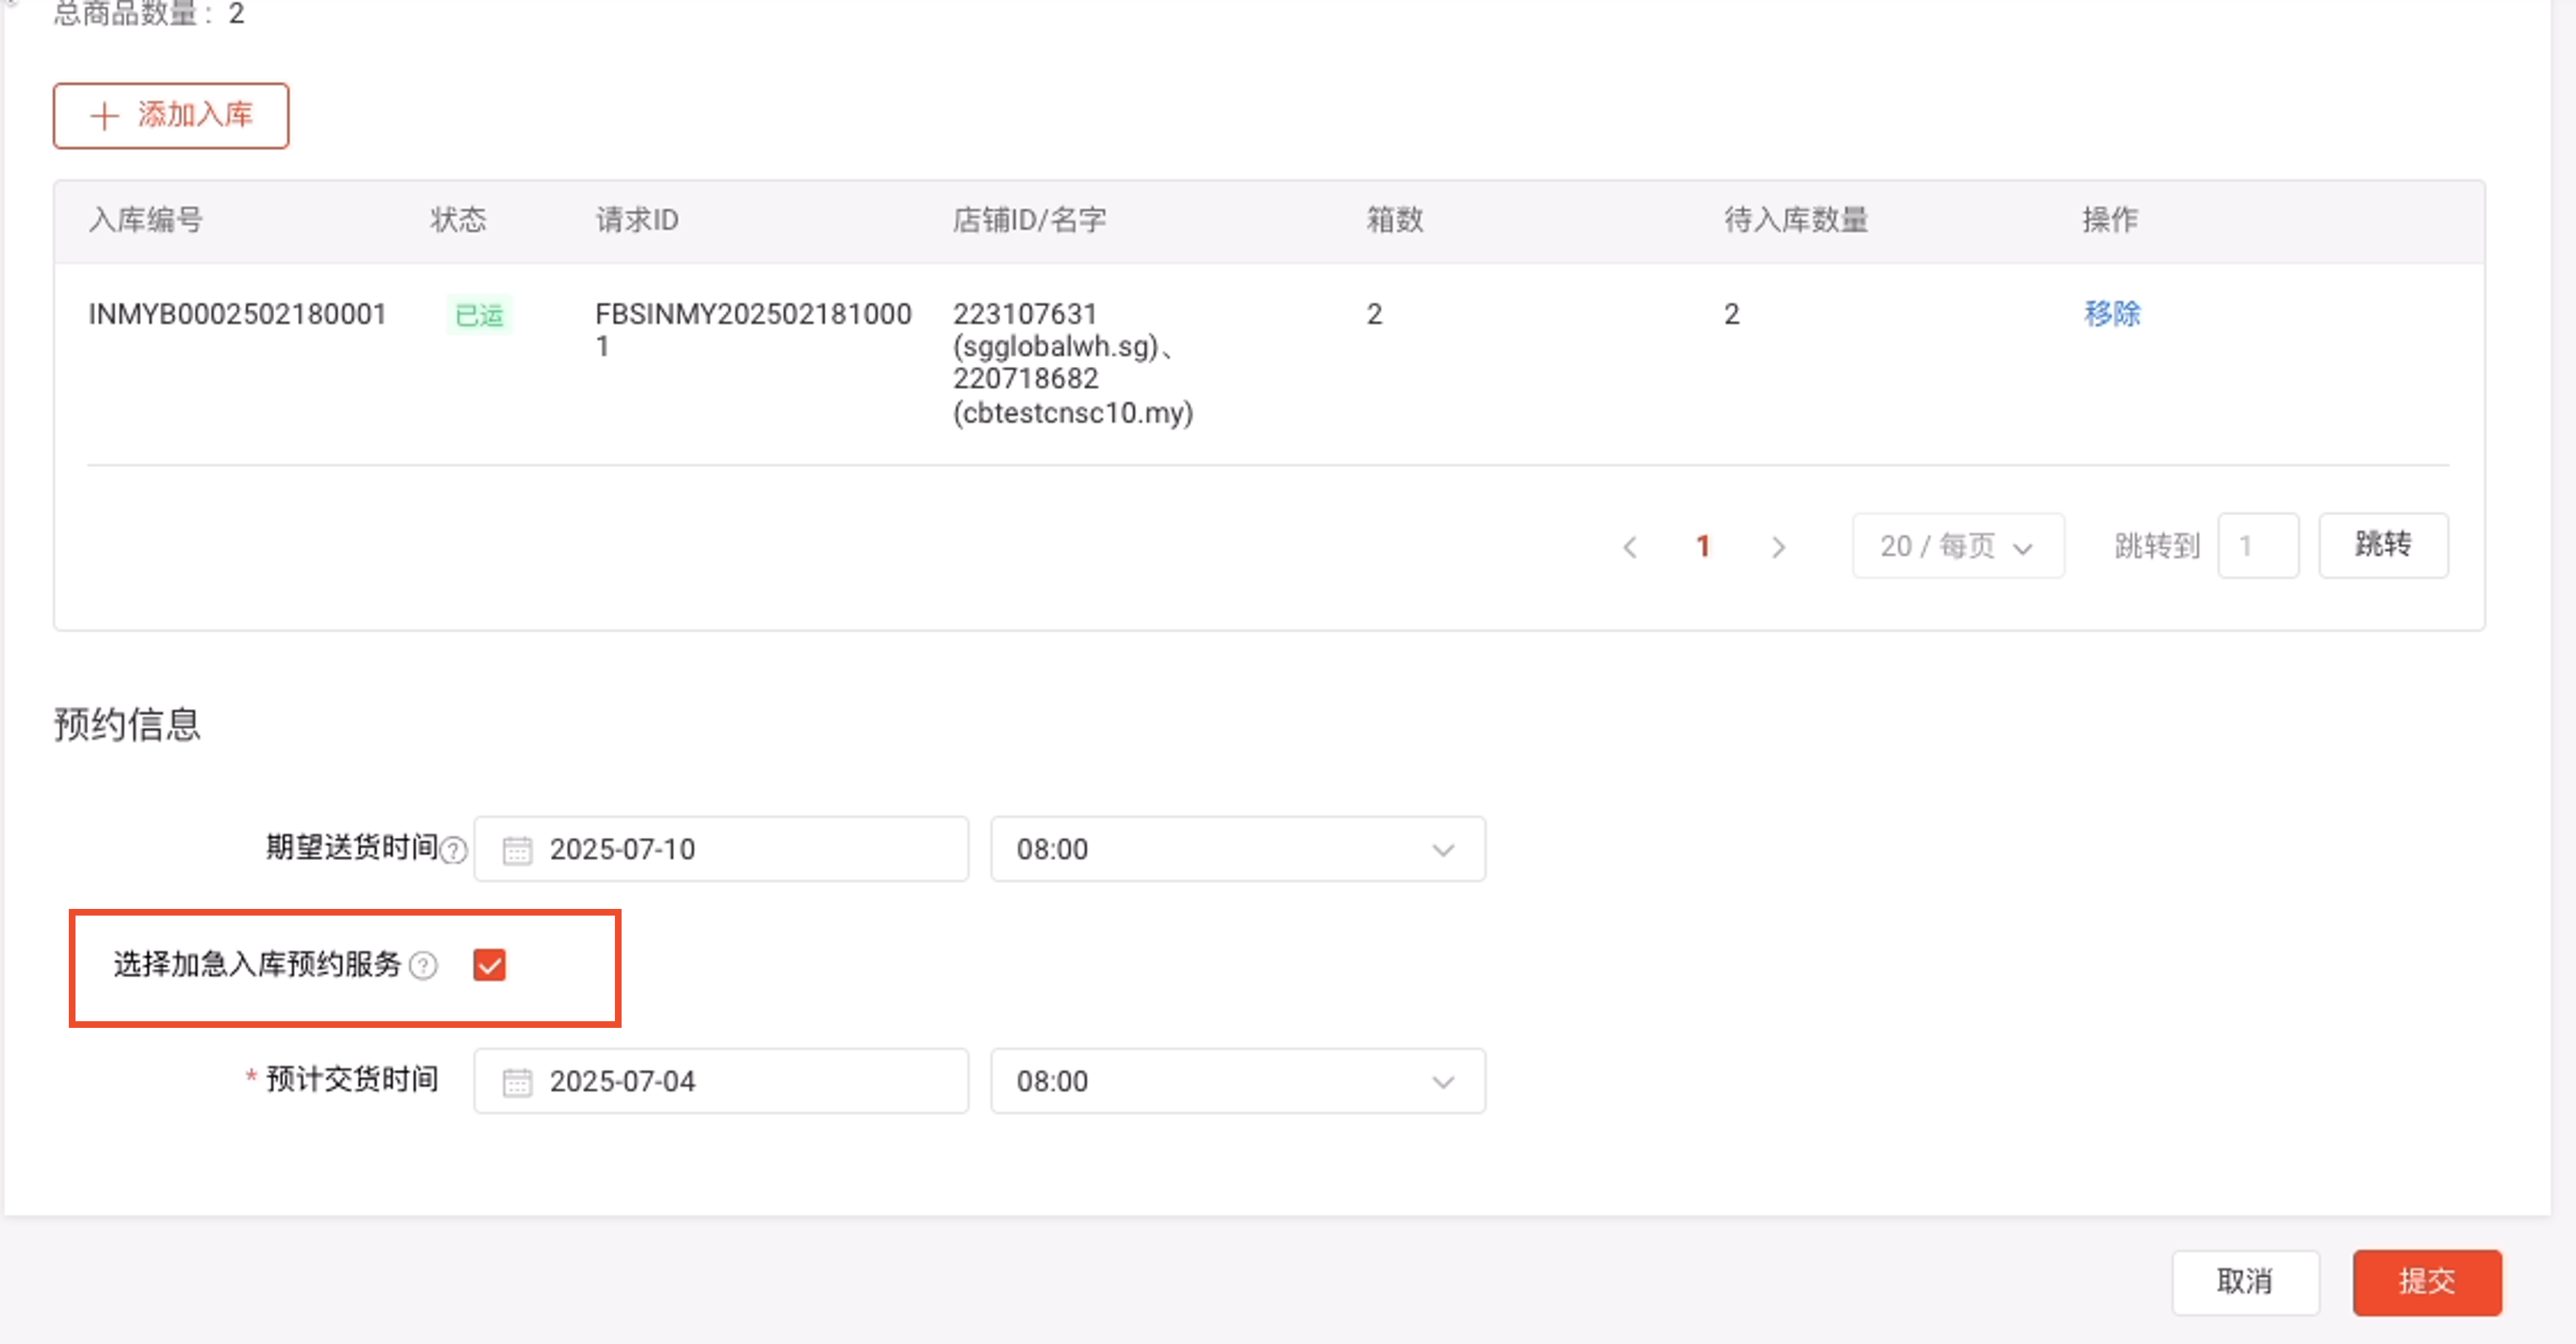
Task: Click calendar icon in 期望送货时间 date field
Action: pyautogui.click(x=517, y=850)
